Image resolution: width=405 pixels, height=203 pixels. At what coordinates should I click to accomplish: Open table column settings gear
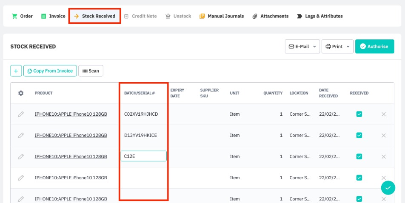point(21,93)
